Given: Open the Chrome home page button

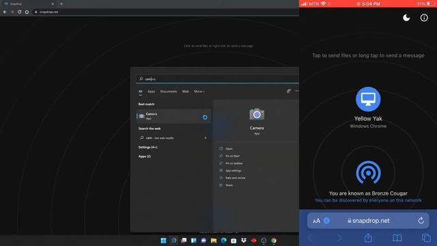Looking at the screenshot, I should (27, 12).
